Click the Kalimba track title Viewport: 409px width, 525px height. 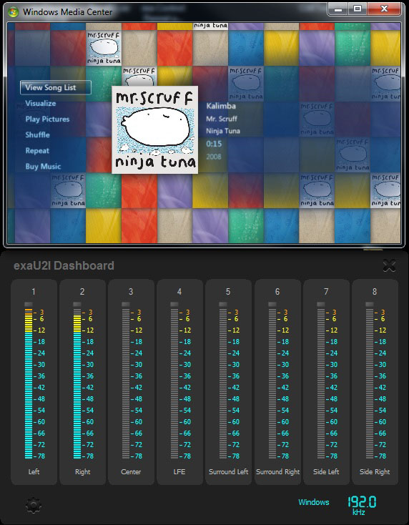click(x=221, y=106)
